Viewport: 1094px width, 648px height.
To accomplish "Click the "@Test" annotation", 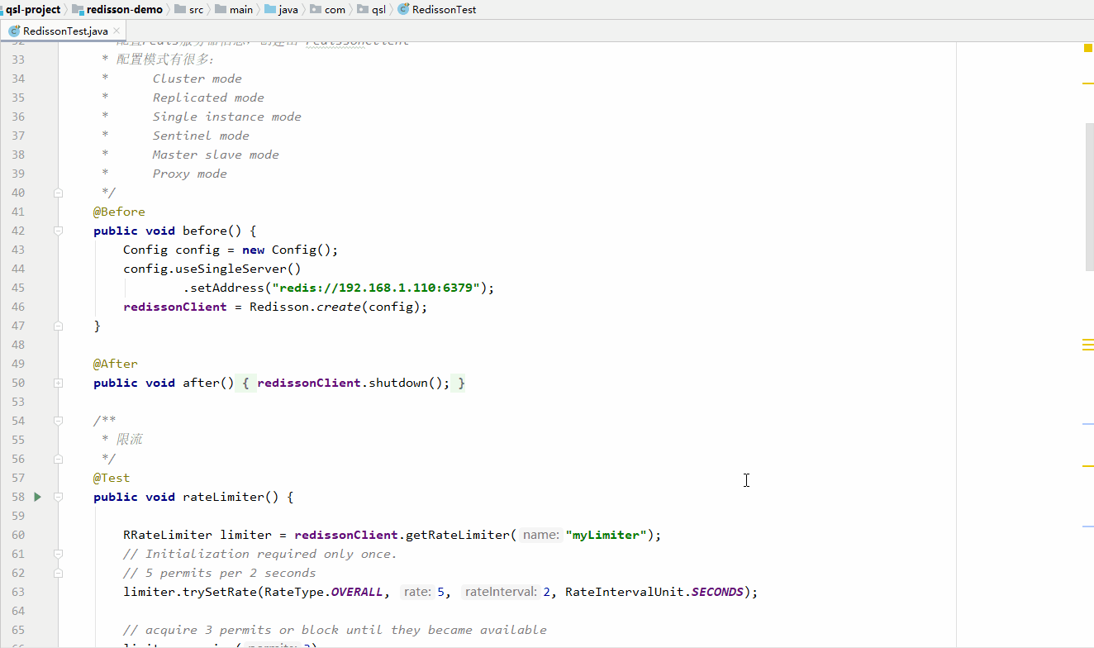I will tap(112, 478).
